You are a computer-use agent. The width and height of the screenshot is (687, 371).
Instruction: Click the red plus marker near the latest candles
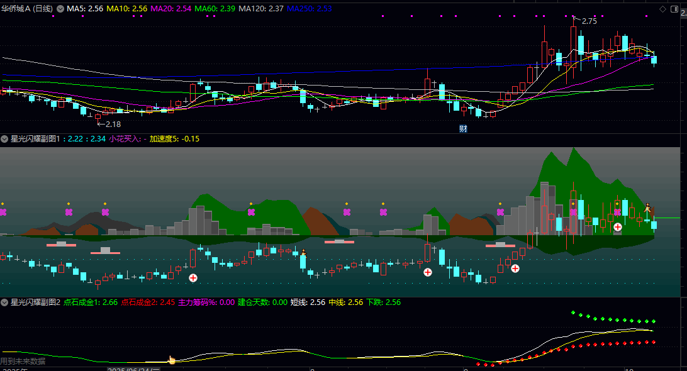point(618,226)
